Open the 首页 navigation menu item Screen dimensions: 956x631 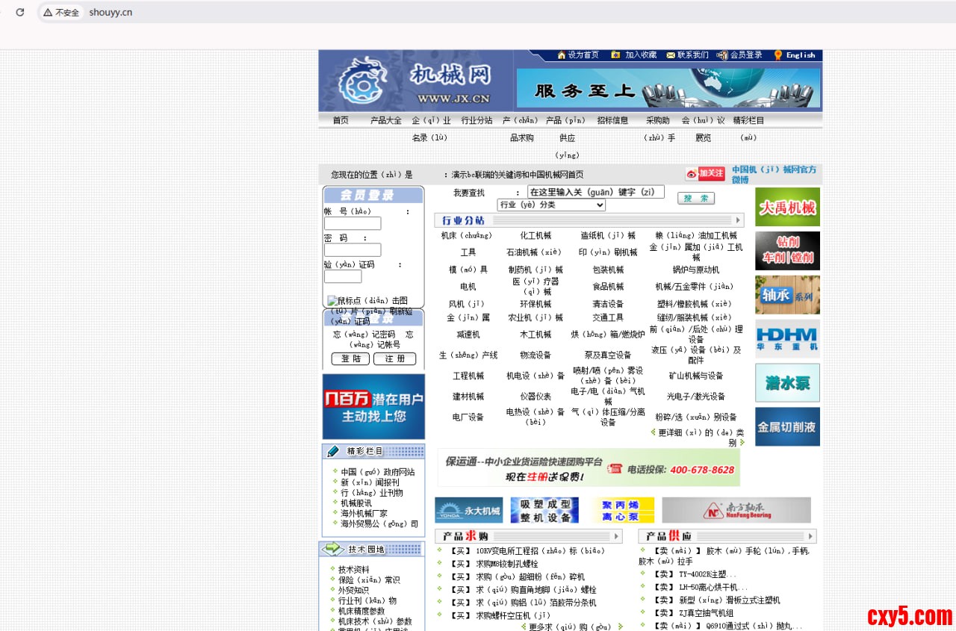[341, 120]
